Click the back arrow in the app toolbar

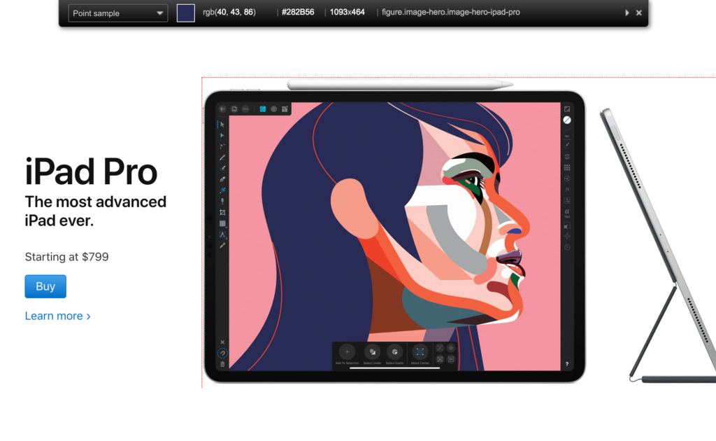click(222, 109)
